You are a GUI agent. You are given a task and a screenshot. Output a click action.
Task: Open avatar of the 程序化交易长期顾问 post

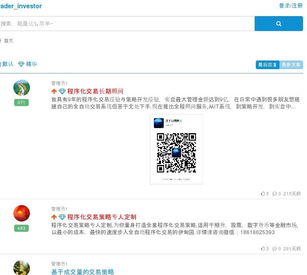point(22,88)
